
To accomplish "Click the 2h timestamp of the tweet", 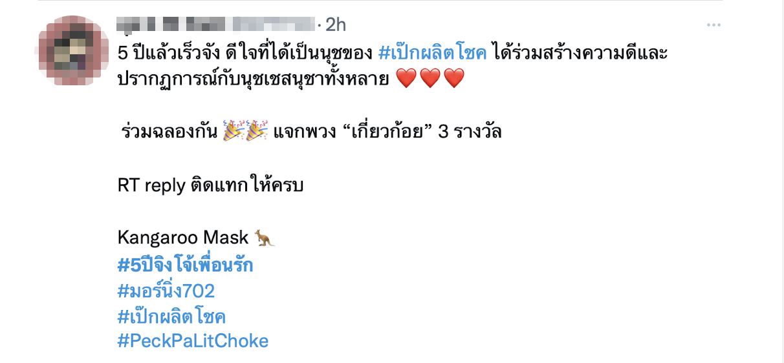I will point(336,25).
